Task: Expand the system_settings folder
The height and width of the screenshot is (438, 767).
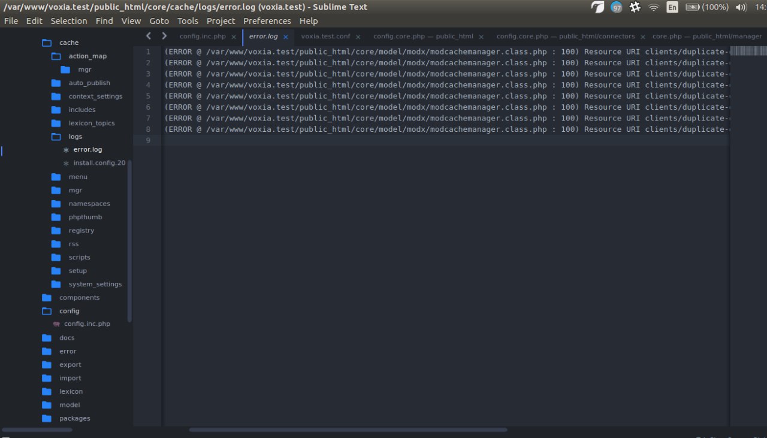Action: tap(56, 284)
